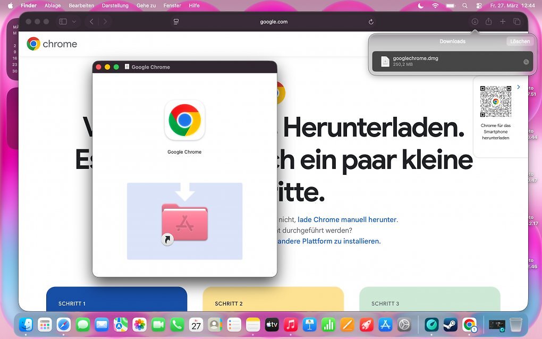Image resolution: width=542 pixels, height=339 pixels.
Task: Open Messages from the Dock
Action: (x=82, y=325)
